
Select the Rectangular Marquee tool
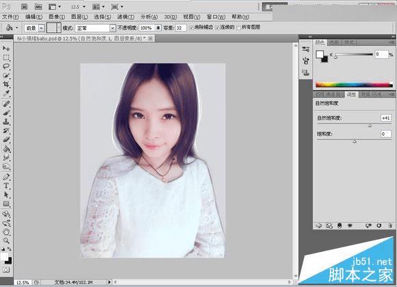[6, 58]
